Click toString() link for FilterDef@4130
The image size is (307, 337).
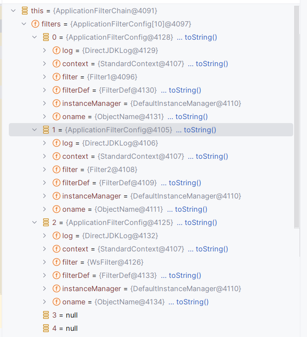tap(185, 90)
